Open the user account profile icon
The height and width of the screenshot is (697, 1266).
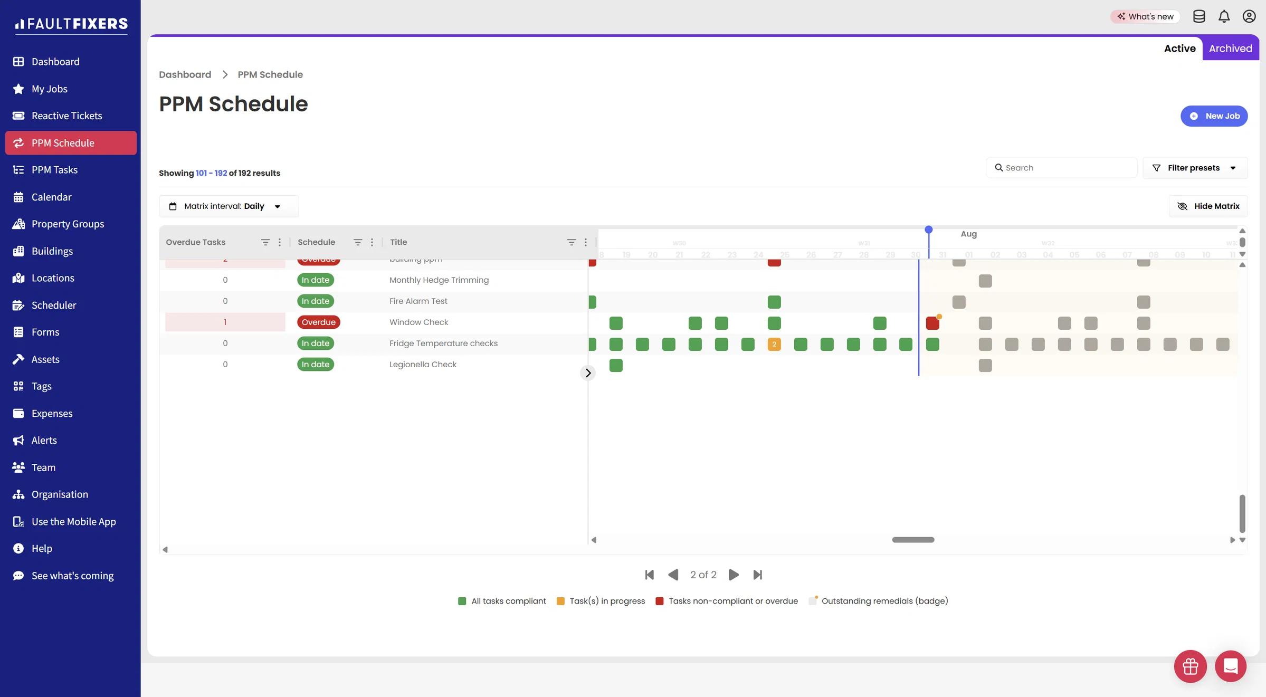(x=1249, y=16)
